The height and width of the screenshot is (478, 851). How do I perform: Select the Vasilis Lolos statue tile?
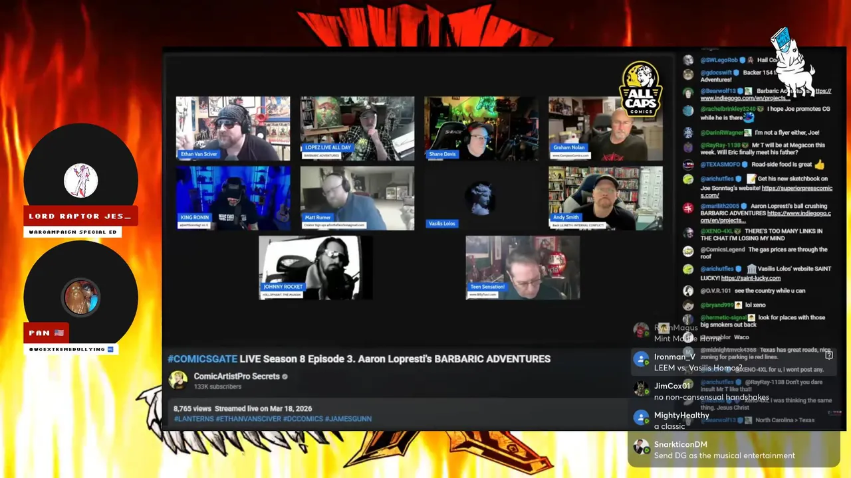click(481, 198)
